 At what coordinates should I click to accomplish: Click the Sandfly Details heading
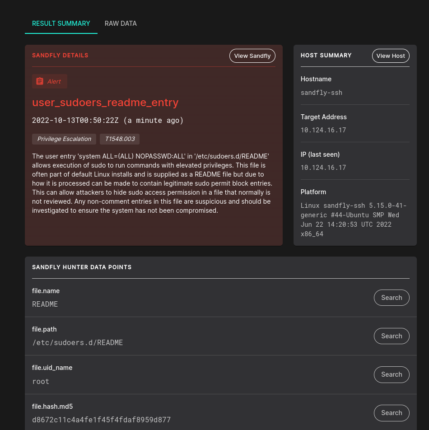[60, 56]
